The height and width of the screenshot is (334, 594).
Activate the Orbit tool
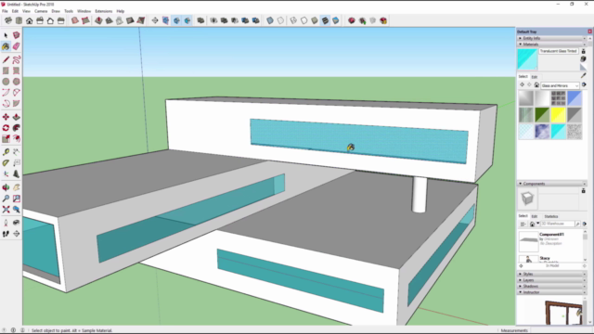[6, 187]
